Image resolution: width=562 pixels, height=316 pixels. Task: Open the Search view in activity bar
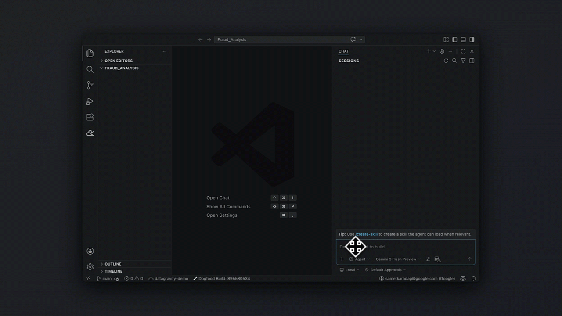[90, 69]
